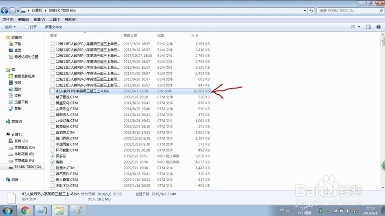Open the file explorer taskbar icon
The image size is (385, 216).
point(60,211)
